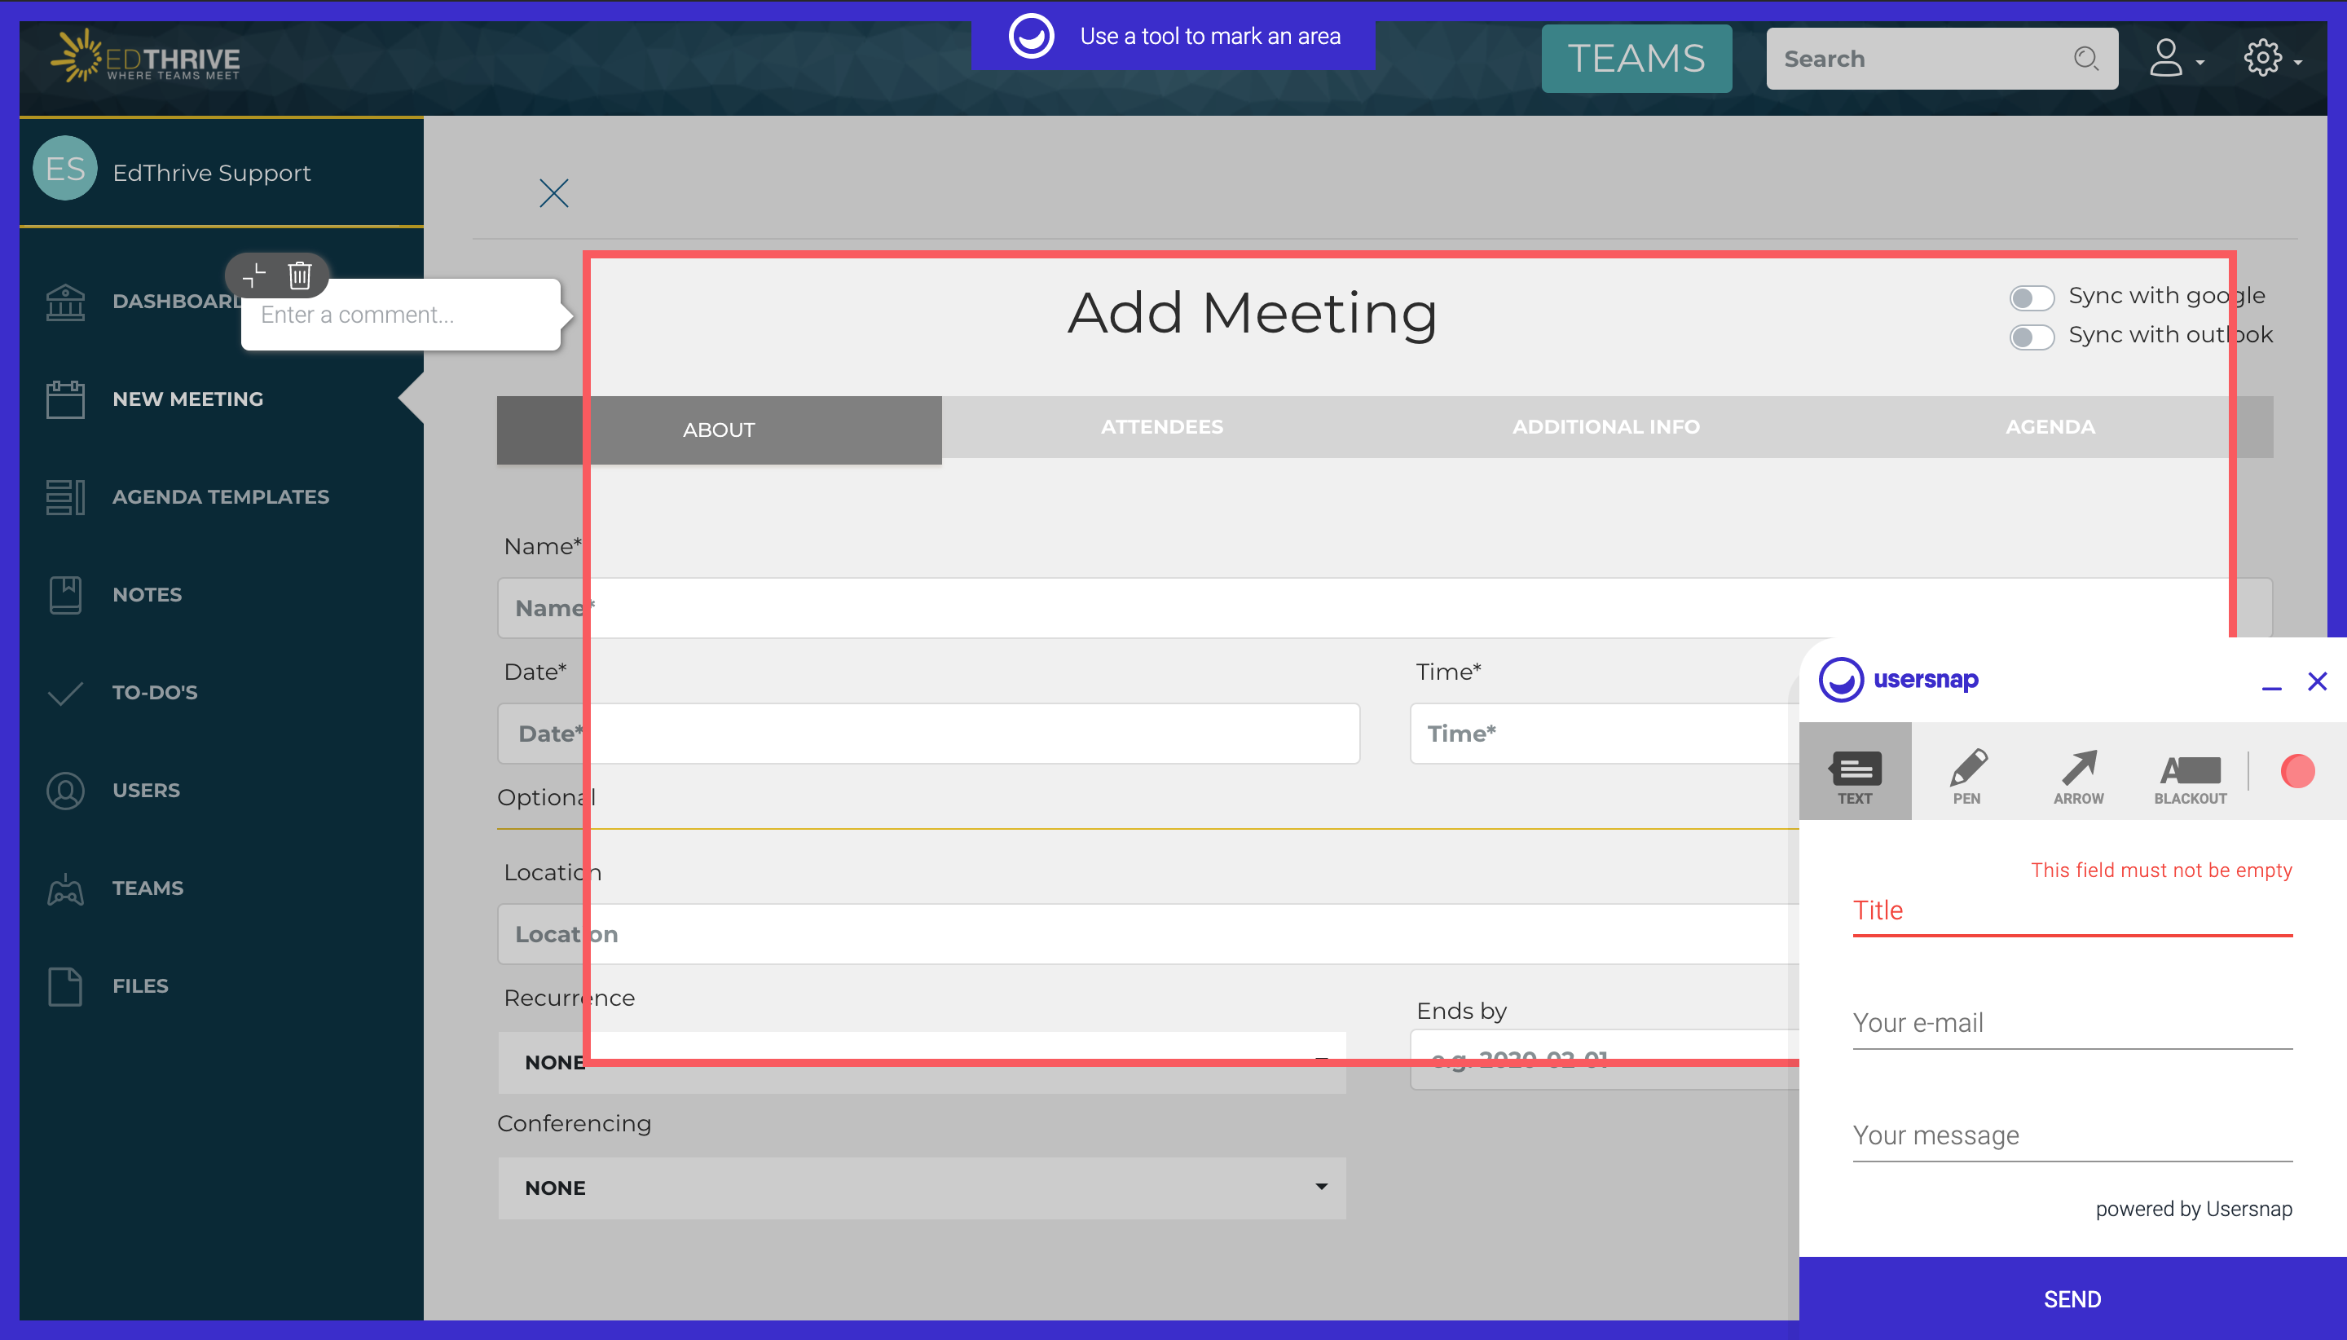Click the Add Meeting heading
Screen dimensions: 2347x1340
point(1253,313)
